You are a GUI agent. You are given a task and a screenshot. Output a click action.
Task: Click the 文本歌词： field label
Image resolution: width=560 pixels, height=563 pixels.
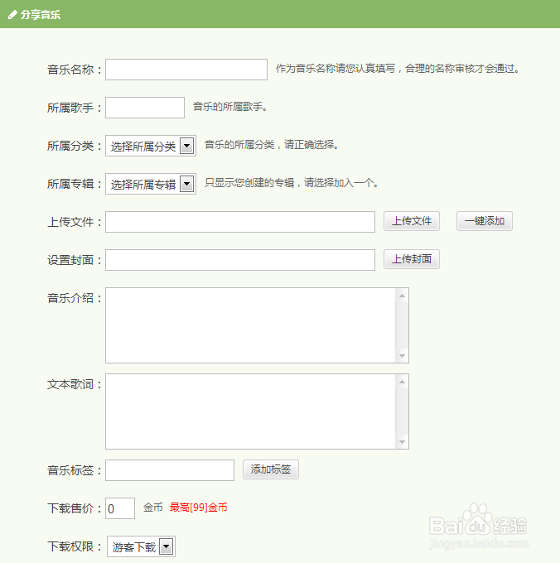coord(75,384)
